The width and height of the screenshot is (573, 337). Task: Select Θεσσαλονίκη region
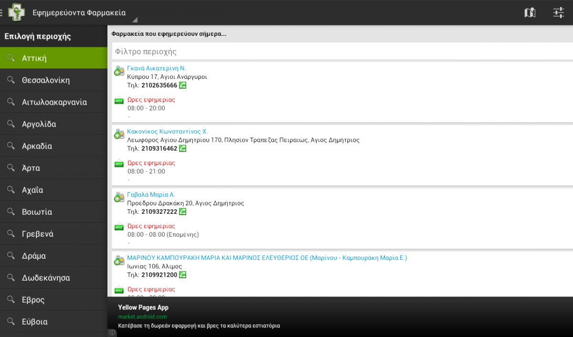pos(53,80)
